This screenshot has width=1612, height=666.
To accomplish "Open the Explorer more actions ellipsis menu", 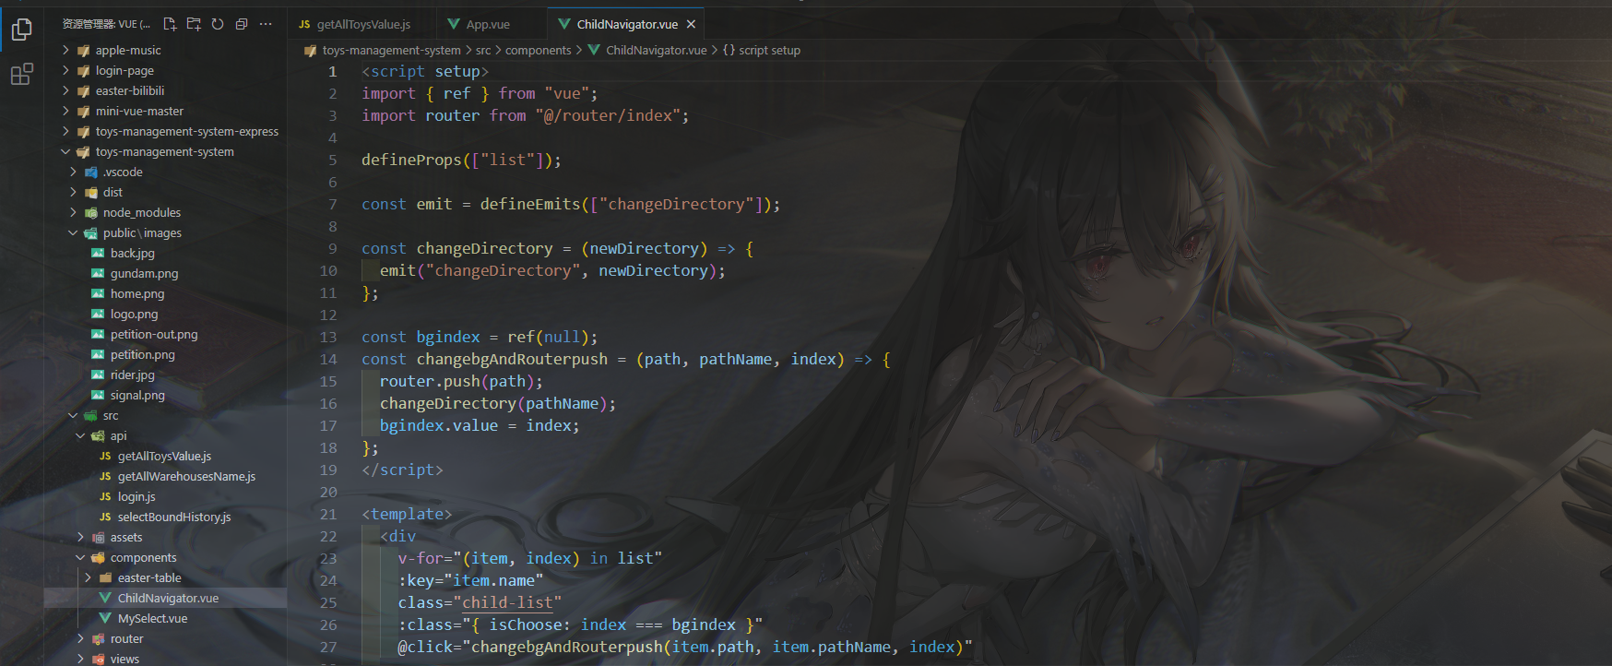I will pos(266,24).
